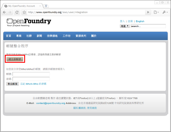The image size is (171, 132).
Task: Open the 資源表列 navigation item
Action: pos(81,36)
